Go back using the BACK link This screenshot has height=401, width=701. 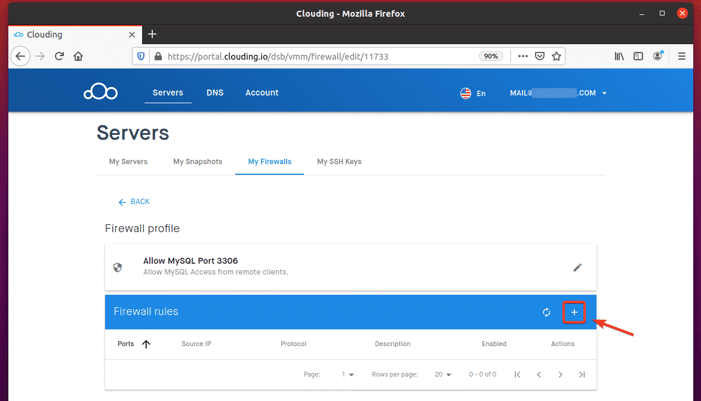tap(134, 202)
